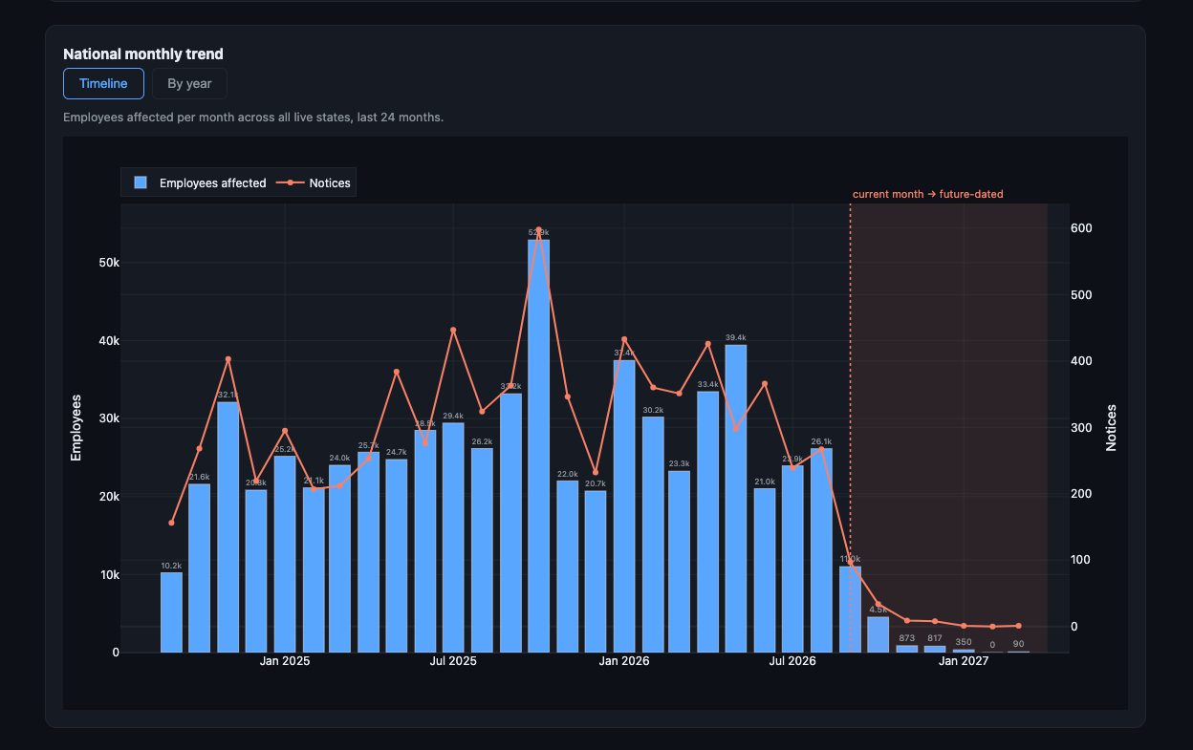Click the tallest bar labeled 52.9k
Screen dimensions: 1193x750
(539, 445)
